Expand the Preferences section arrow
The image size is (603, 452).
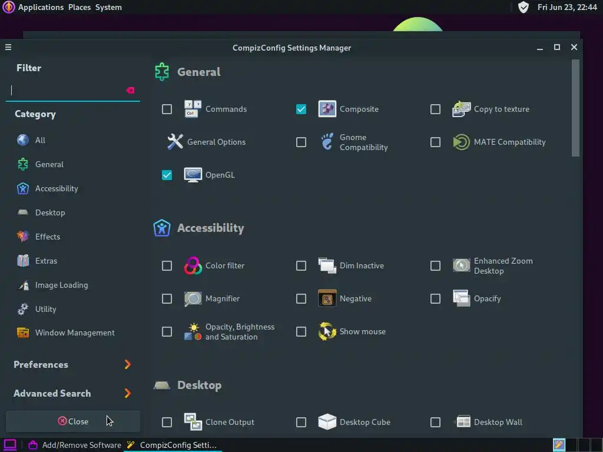point(128,364)
